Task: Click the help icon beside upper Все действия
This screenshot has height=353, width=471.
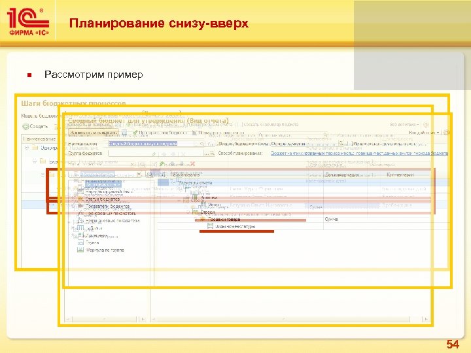Action: point(426,124)
